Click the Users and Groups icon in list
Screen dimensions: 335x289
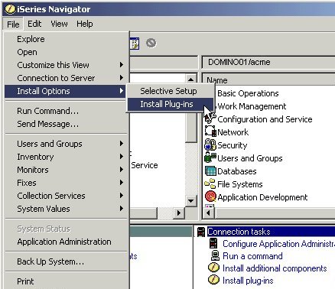(x=210, y=157)
